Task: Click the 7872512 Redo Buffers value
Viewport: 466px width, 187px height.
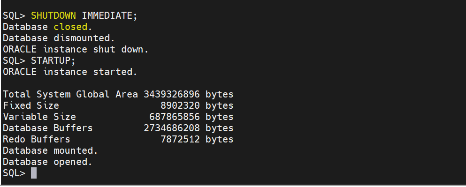Action: (x=180, y=140)
